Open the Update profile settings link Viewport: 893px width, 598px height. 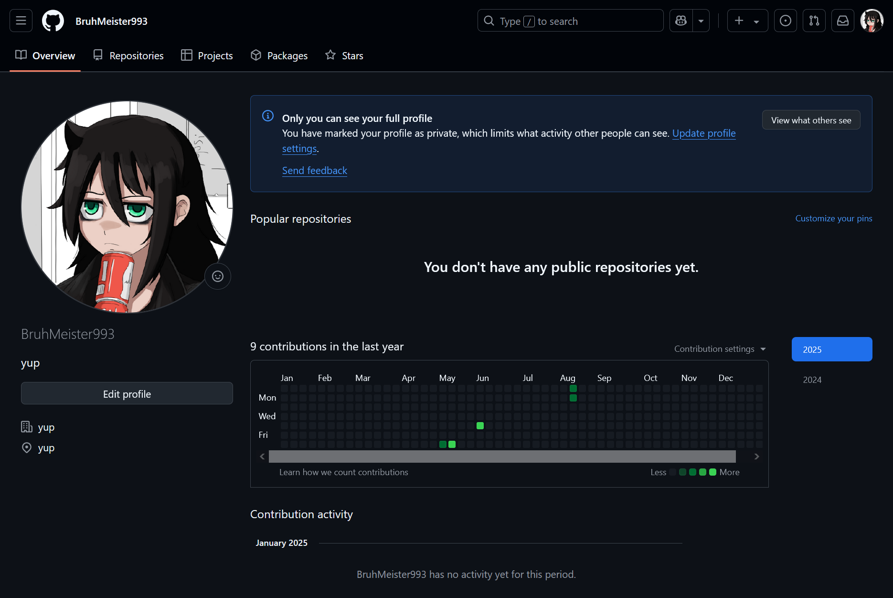tap(704, 133)
